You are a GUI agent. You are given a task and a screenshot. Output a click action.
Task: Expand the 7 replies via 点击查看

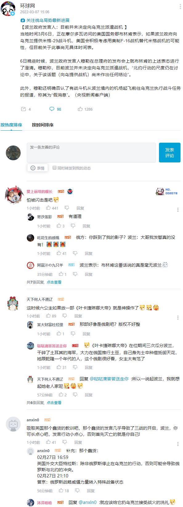coord(54,282)
